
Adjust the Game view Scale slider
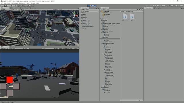point(35,48)
